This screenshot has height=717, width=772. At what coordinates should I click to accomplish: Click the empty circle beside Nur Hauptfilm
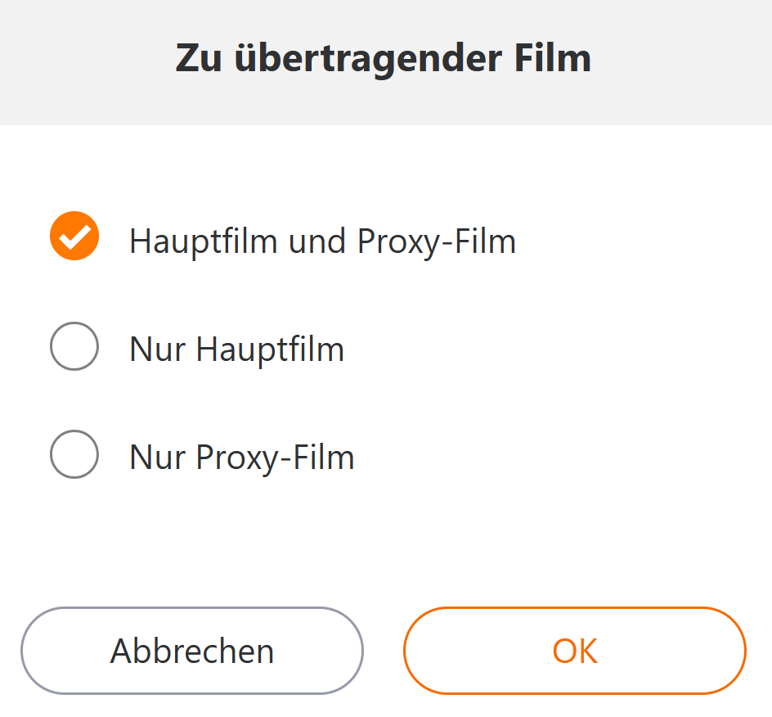pos(74,346)
